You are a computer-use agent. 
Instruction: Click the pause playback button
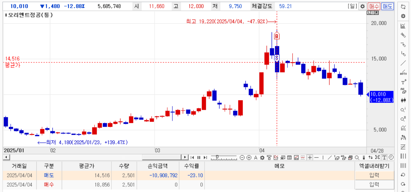coord(199,158)
